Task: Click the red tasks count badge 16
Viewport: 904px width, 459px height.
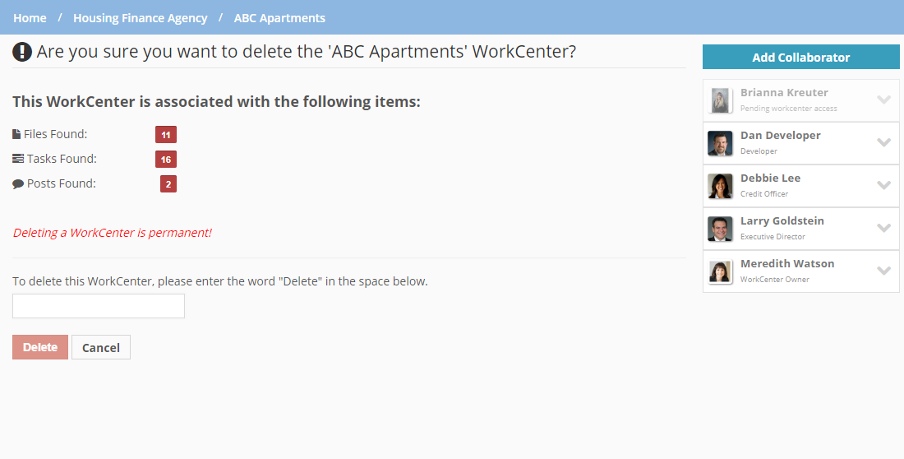Action: click(x=166, y=160)
